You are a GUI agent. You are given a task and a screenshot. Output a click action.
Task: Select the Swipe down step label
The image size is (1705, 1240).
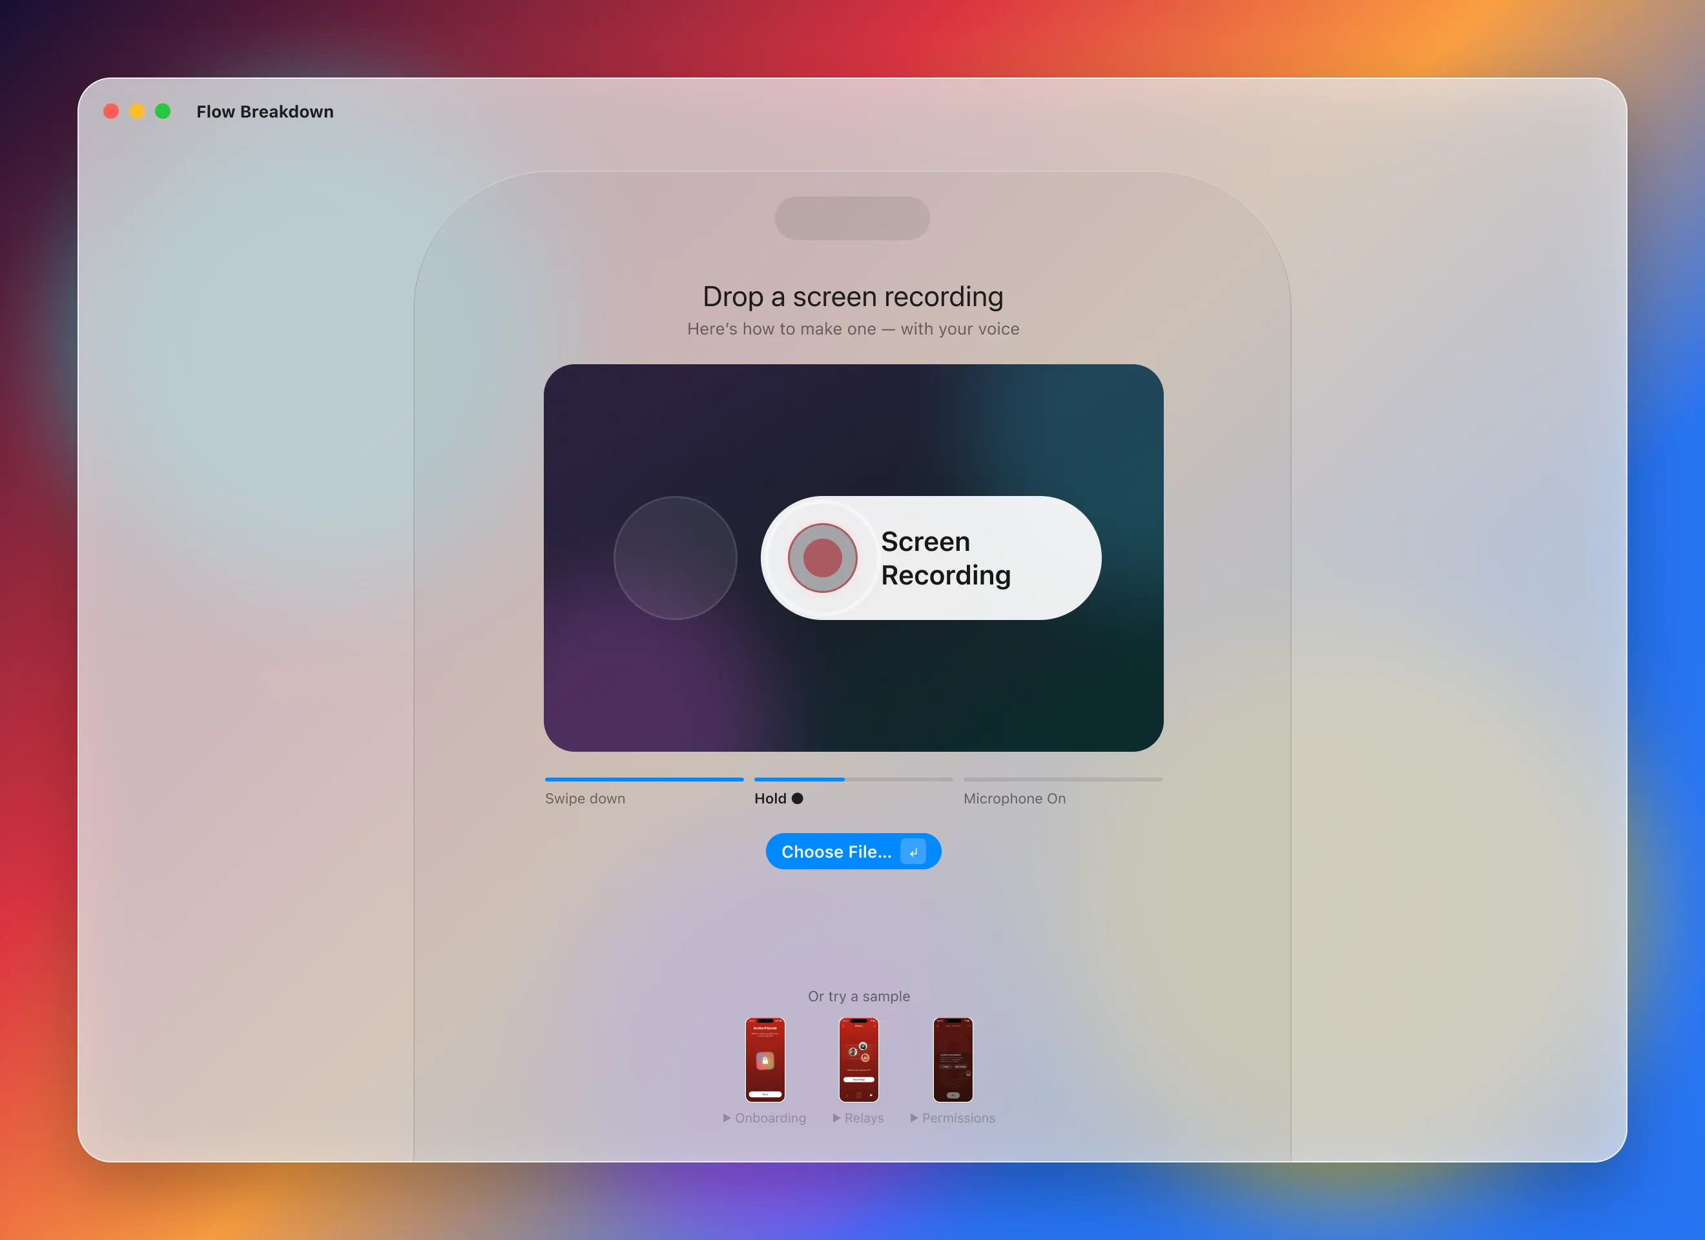pyautogui.click(x=585, y=799)
